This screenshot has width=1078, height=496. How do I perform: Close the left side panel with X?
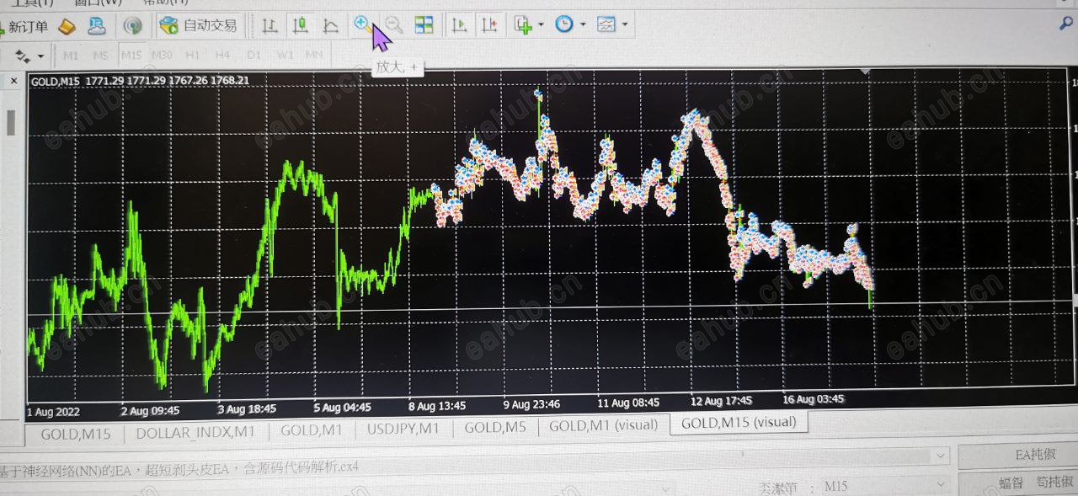[13, 82]
